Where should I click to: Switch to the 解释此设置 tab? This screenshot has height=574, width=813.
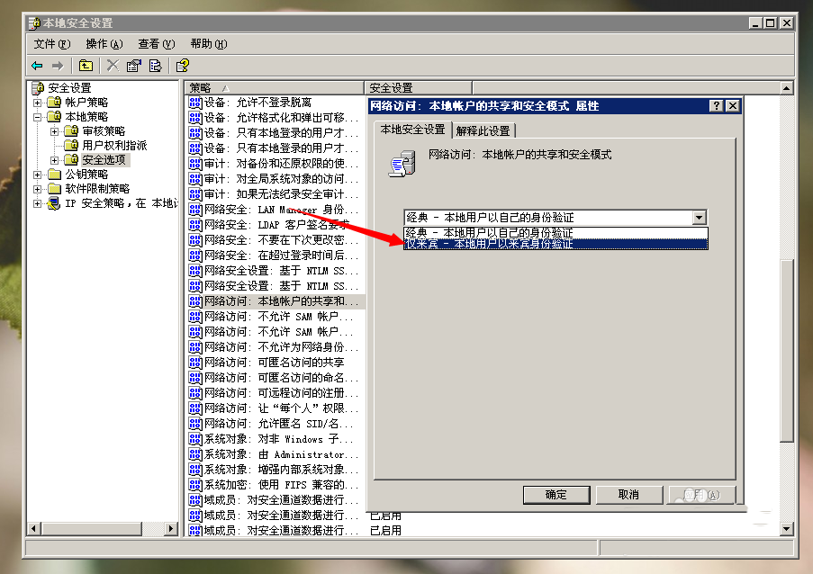(x=483, y=130)
